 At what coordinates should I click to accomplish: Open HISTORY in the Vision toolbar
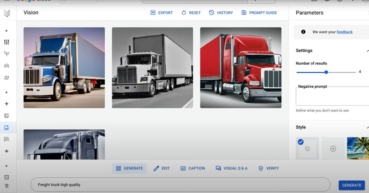221,13
